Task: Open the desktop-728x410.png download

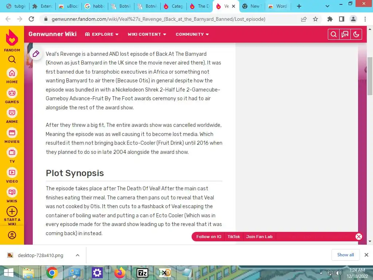Action: tap(40, 256)
